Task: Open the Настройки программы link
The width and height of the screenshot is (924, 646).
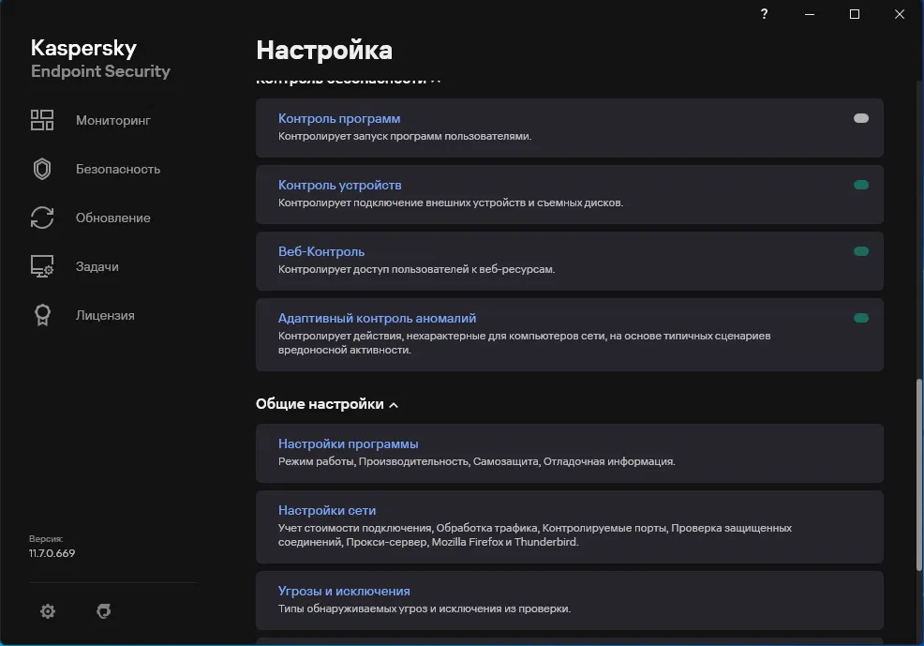Action: point(348,443)
